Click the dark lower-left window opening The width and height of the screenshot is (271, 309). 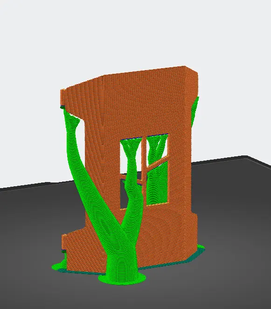click(x=124, y=194)
